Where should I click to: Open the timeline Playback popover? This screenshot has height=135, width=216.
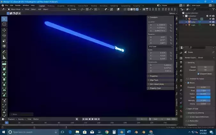pyautogui.click(x=12, y=119)
